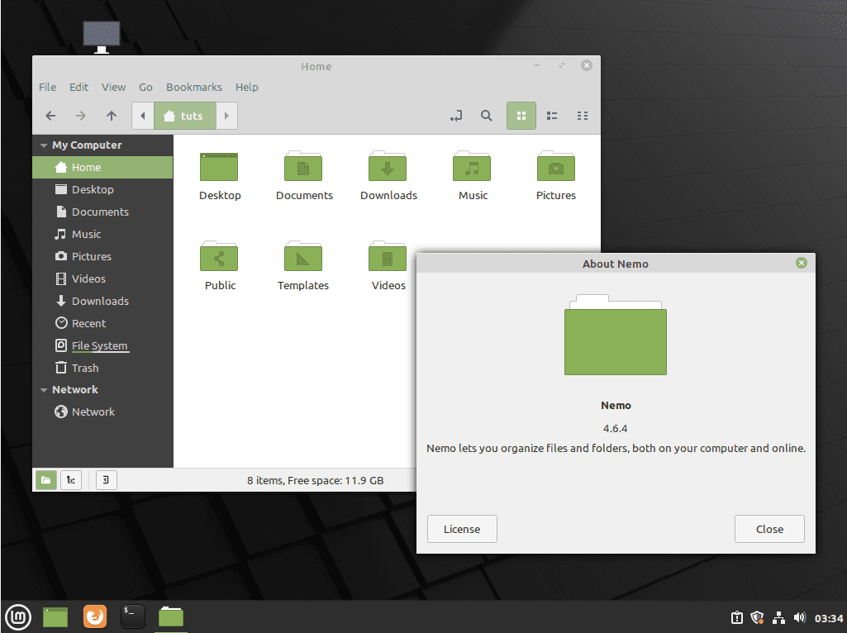Close the About Nemo dialog via Close button
Image resolution: width=847 pixels, height=633 pixels.
pyautogui.click(x=768, y=529)
